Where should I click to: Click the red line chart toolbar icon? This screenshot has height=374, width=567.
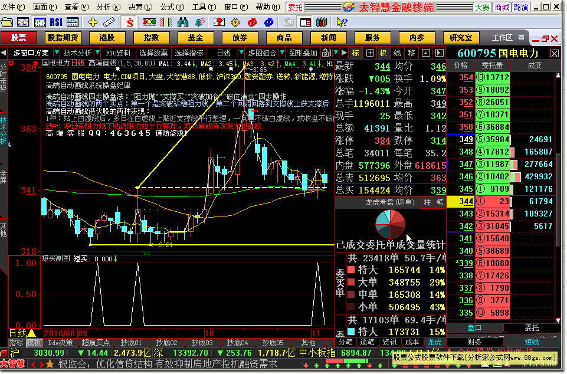pyautogui.click(x=23, y=22)
